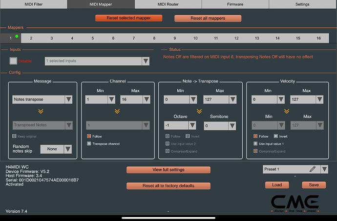The image size is (337, 221).
Task: Click the CME logo
Action: (x=295, y=203)
